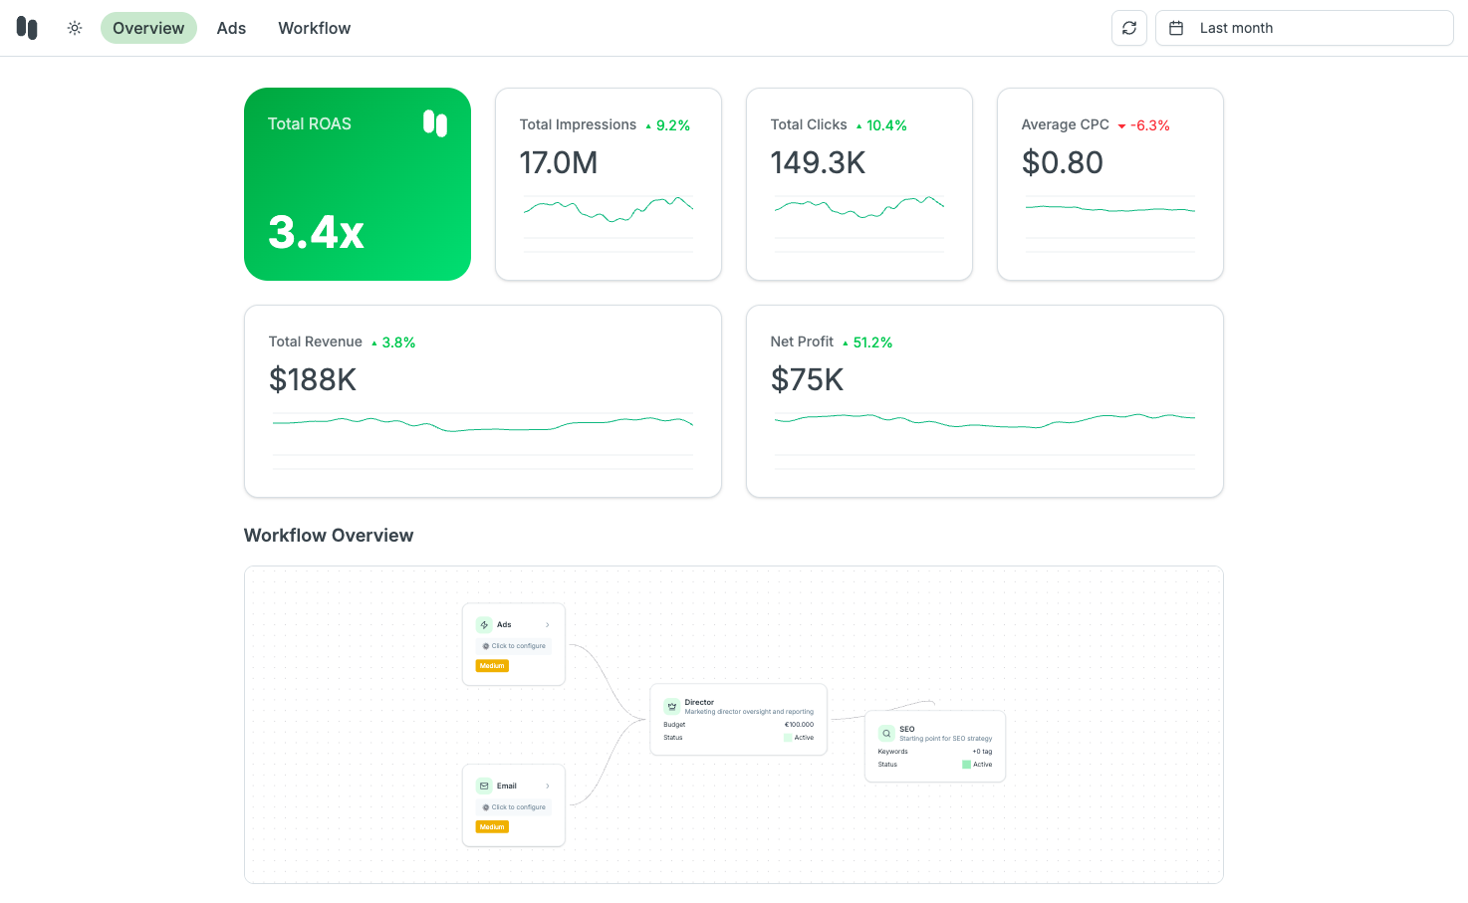
Task: Click 'Starting point for SEO strategy' text
Action: point(946,739)
